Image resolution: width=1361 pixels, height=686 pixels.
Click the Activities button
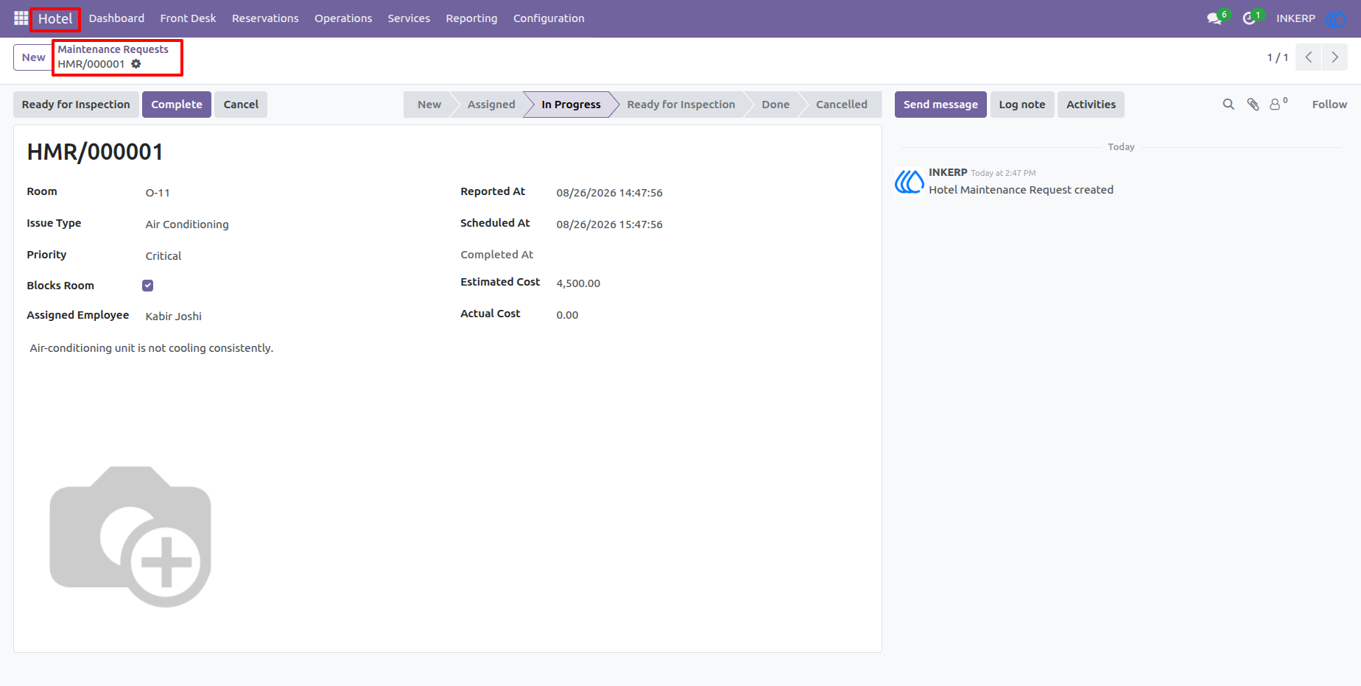point(1091,105)
